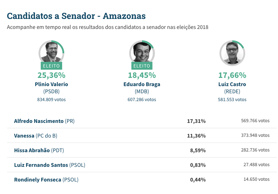Screen dimensions: 278x194
Task: Click the Candidatos a Senador - Amazonas heading
Action: click(x=76, y=16)
